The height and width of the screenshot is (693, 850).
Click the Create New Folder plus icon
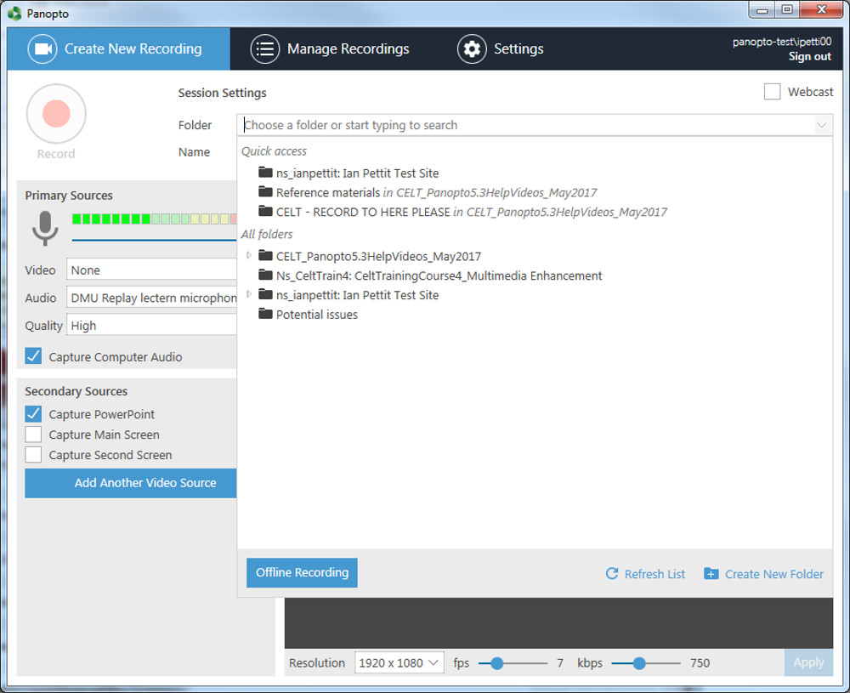tap(711, 573)
